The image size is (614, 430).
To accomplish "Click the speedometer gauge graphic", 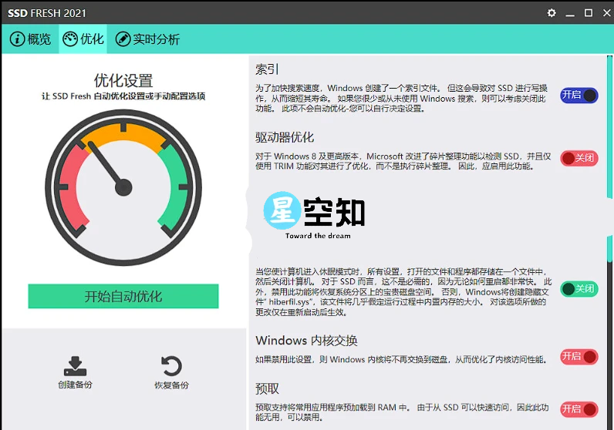I will (123, 187).
